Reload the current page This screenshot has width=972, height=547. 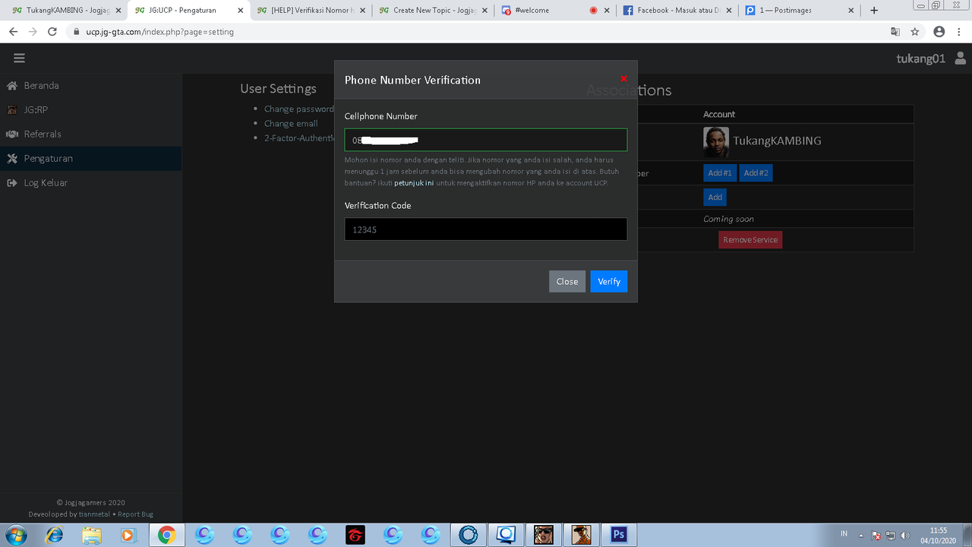[52, 32]
